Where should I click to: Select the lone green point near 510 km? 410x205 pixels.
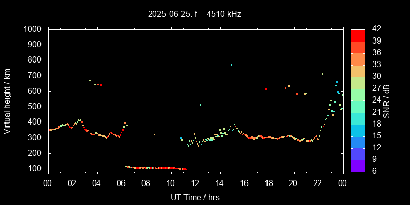(200, 105)
